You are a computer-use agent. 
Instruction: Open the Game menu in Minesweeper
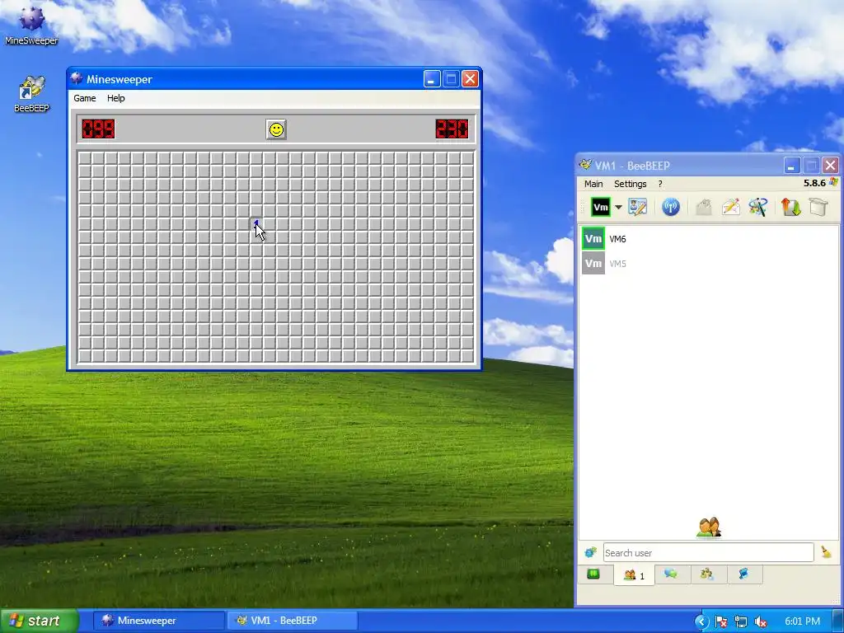(85, 98)
